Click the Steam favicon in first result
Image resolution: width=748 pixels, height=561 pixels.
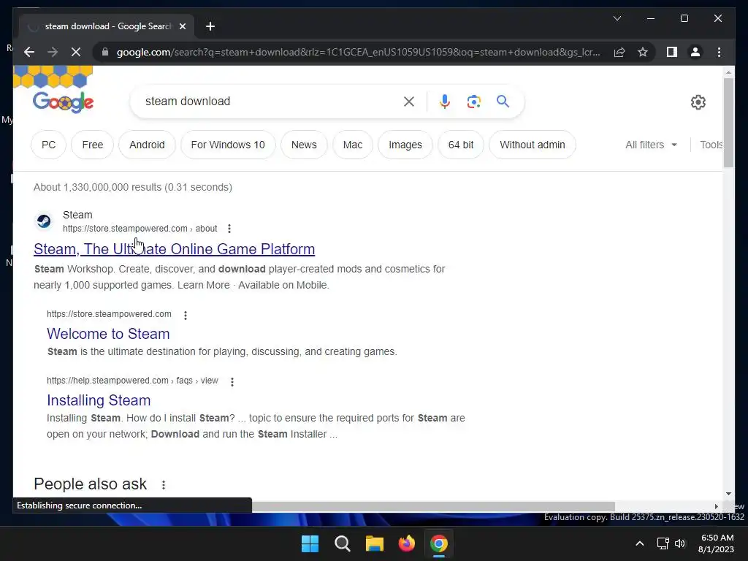point(44,221)
